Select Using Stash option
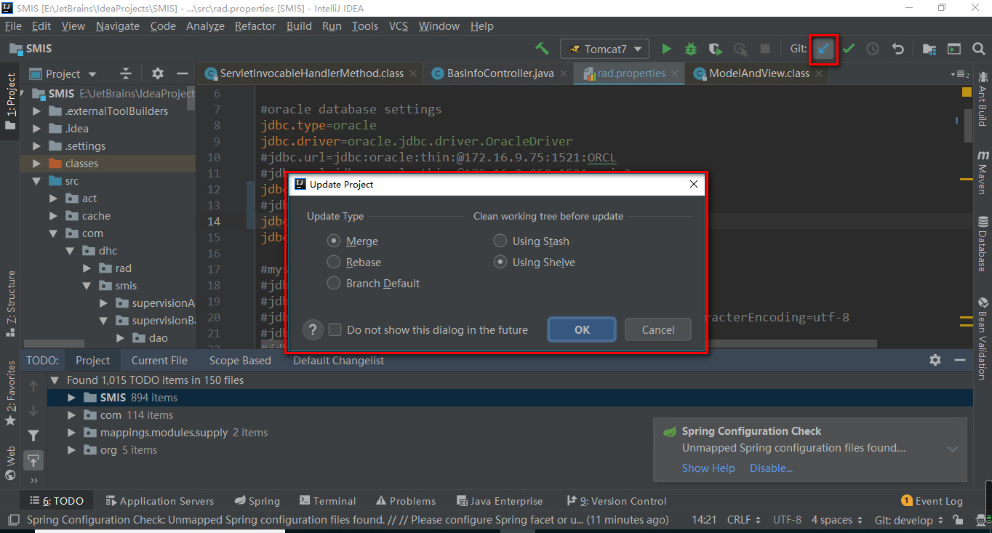The height and width of the screenshot is (533, 992). pyautogui.click(x=500, y=241)
